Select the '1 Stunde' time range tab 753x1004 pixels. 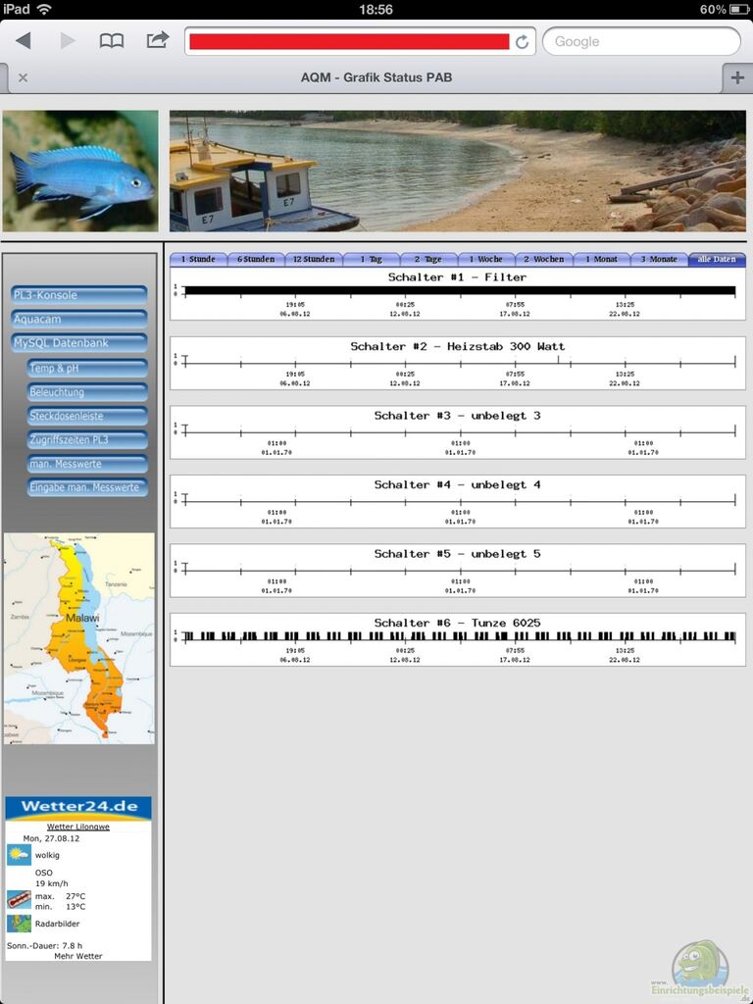pos(198,260)
